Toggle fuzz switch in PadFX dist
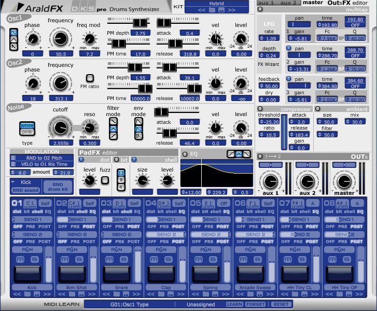The image size is (377, 311). [x=105, y=180]
